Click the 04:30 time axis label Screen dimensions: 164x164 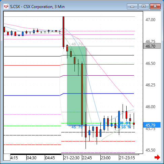[32, 158]
